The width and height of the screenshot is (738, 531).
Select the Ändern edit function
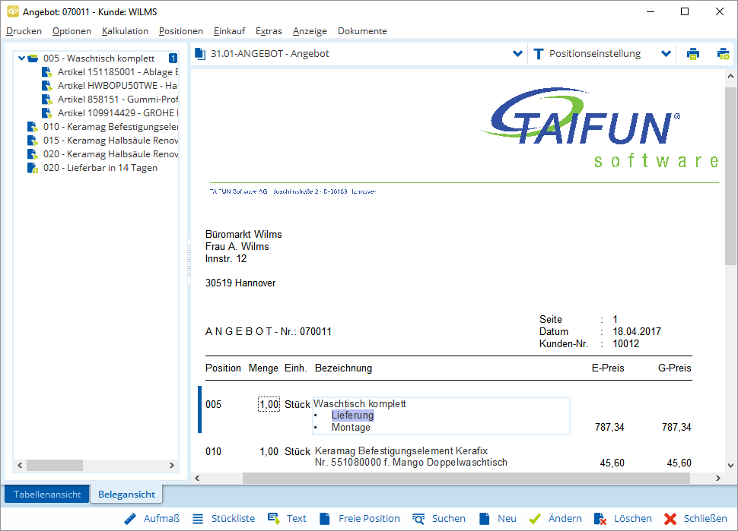[x=565, y=518]
